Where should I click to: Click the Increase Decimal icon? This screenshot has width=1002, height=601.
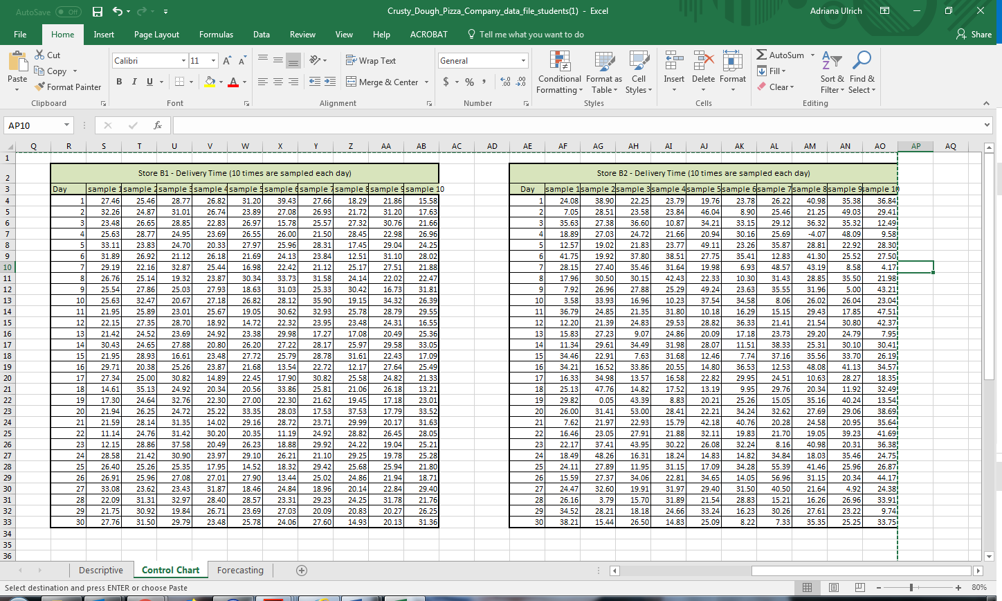(x=505, y=82)
